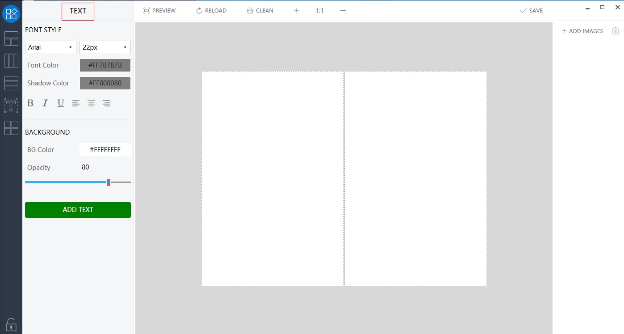Pick the Font Color swatch #FF7B7B7B

tap(105, 65)
